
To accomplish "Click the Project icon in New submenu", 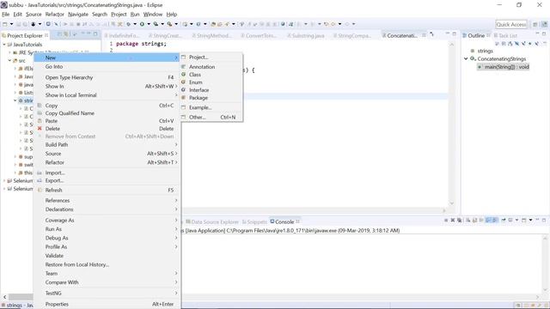I will [183, 58].
